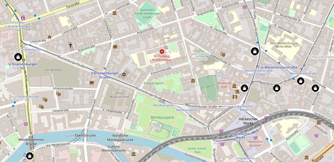This screenshot has width=334, height=162.
Task: Select the house marker on Münzstraße
Action: tap(315, 88)
